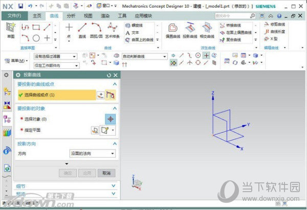Image resolution: width=307 pixels, height=210 pixels.
Task: Open the 自动判断曲线 curve rule dropdown
Action: (144, 57)
